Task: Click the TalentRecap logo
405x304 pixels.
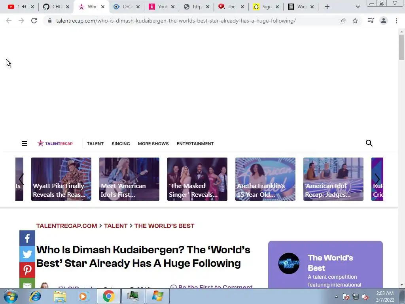Action: [x=55, y=143]
